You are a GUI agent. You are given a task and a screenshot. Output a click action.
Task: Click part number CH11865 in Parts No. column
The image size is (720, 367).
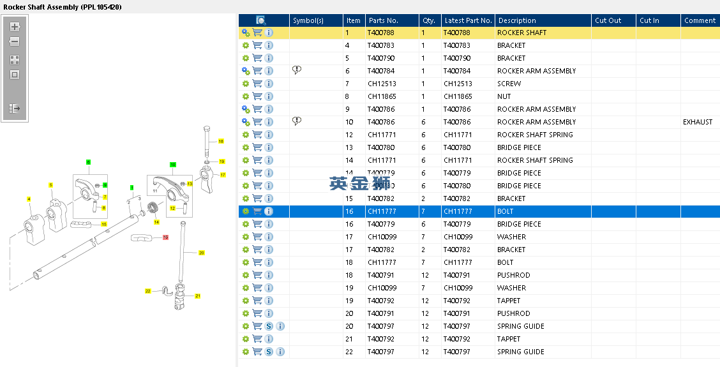coord(382,96)
